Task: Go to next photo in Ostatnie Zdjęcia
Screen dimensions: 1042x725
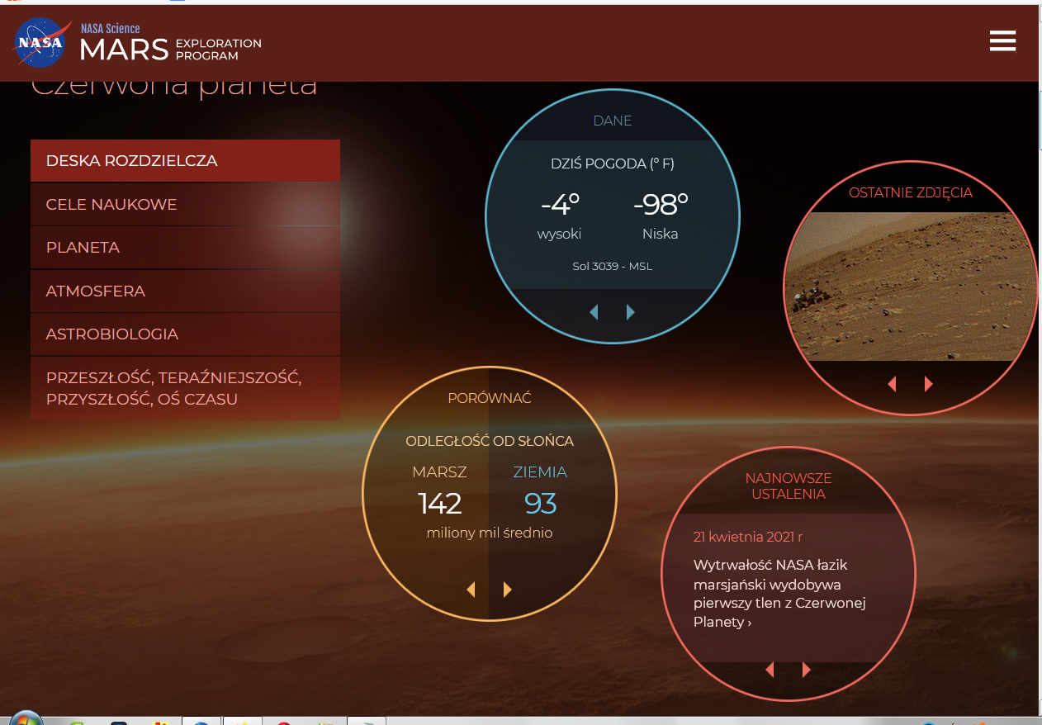Action: [928, 383]
